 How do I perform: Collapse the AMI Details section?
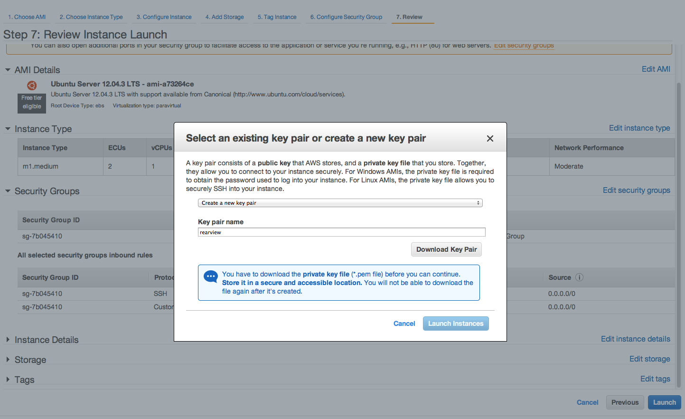pyautogui.click(x=8, y=70)
